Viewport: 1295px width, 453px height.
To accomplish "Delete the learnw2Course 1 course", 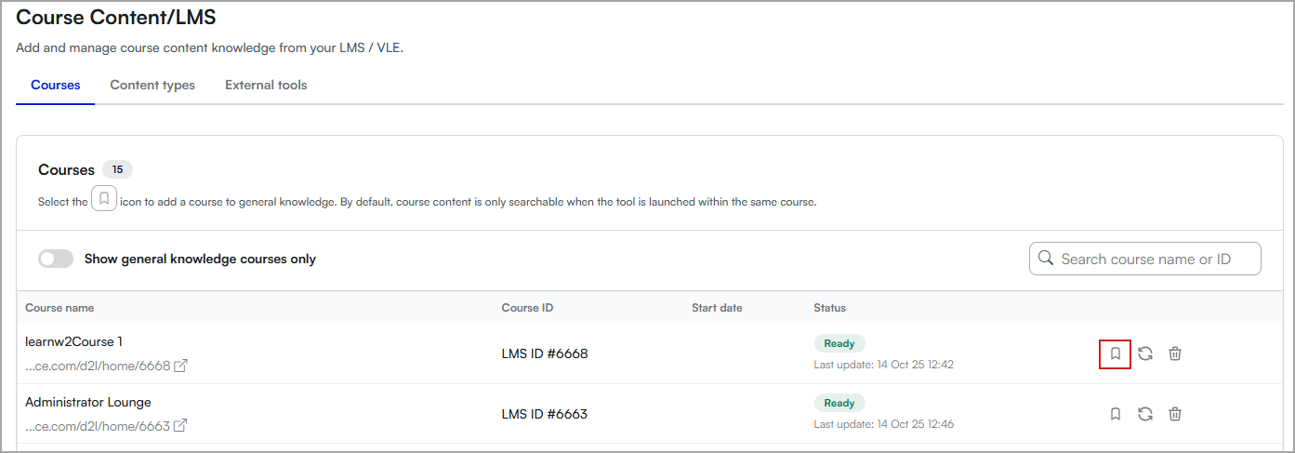I will click(1175, 353).
